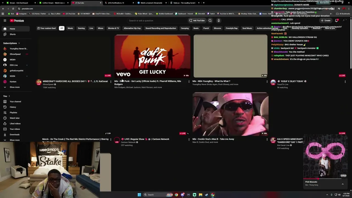Open Your channel in the sidebar
Image resolution: width=352 pixels, height=198 pixels.
pyautogui.click(x=16, y=101)
